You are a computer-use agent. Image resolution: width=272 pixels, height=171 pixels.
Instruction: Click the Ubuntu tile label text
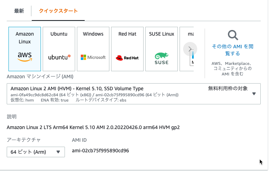click(x=59, y=34)
